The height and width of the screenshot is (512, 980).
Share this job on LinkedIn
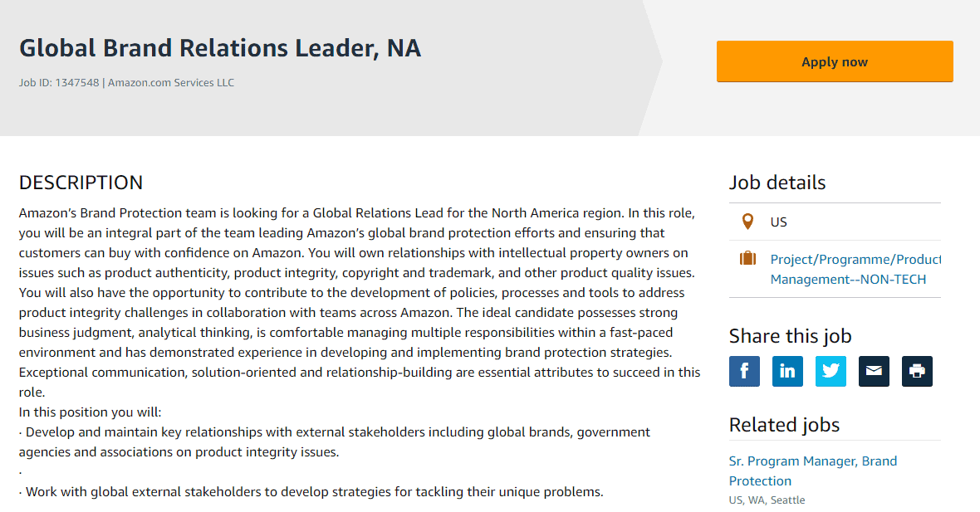click(787, 372)
